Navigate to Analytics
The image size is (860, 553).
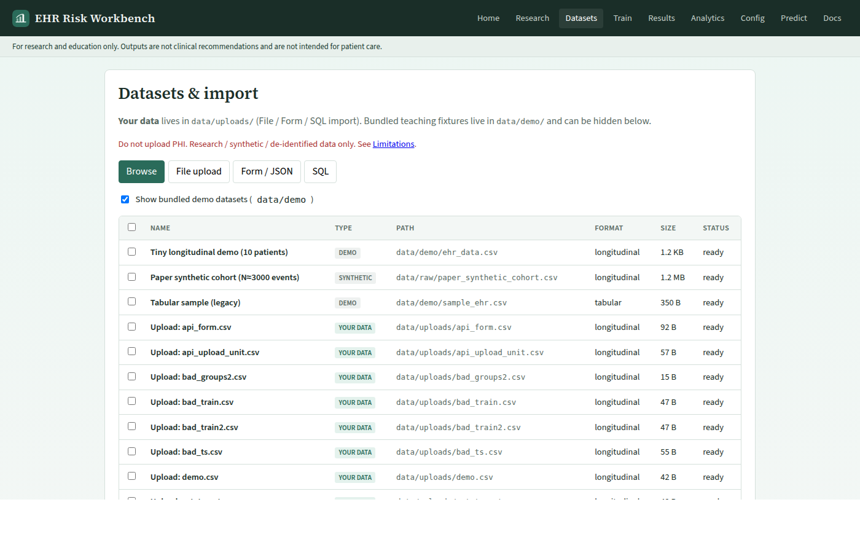tap(708, 18)
